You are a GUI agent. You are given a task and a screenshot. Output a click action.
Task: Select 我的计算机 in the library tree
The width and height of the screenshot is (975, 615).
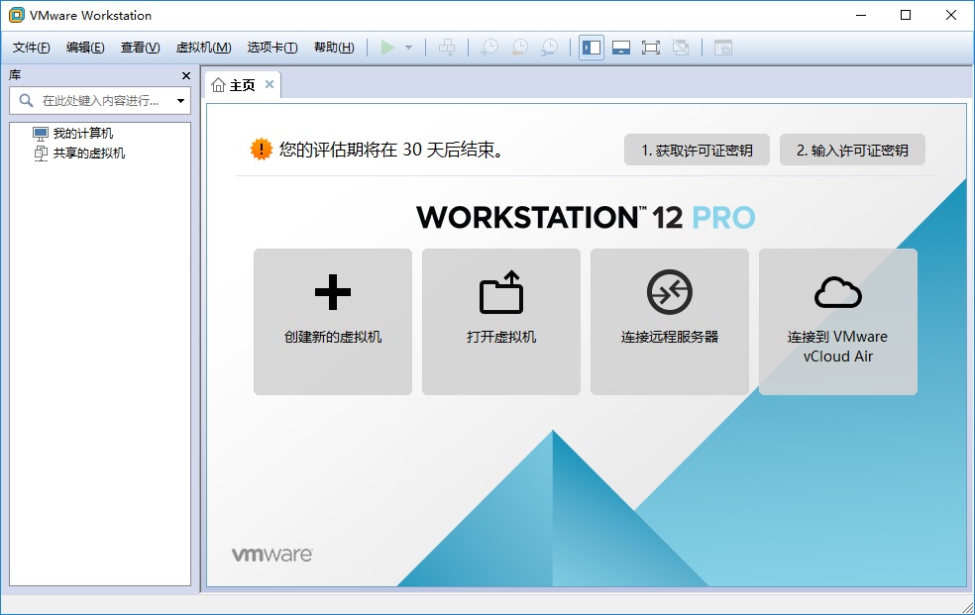tap(73, 133)
